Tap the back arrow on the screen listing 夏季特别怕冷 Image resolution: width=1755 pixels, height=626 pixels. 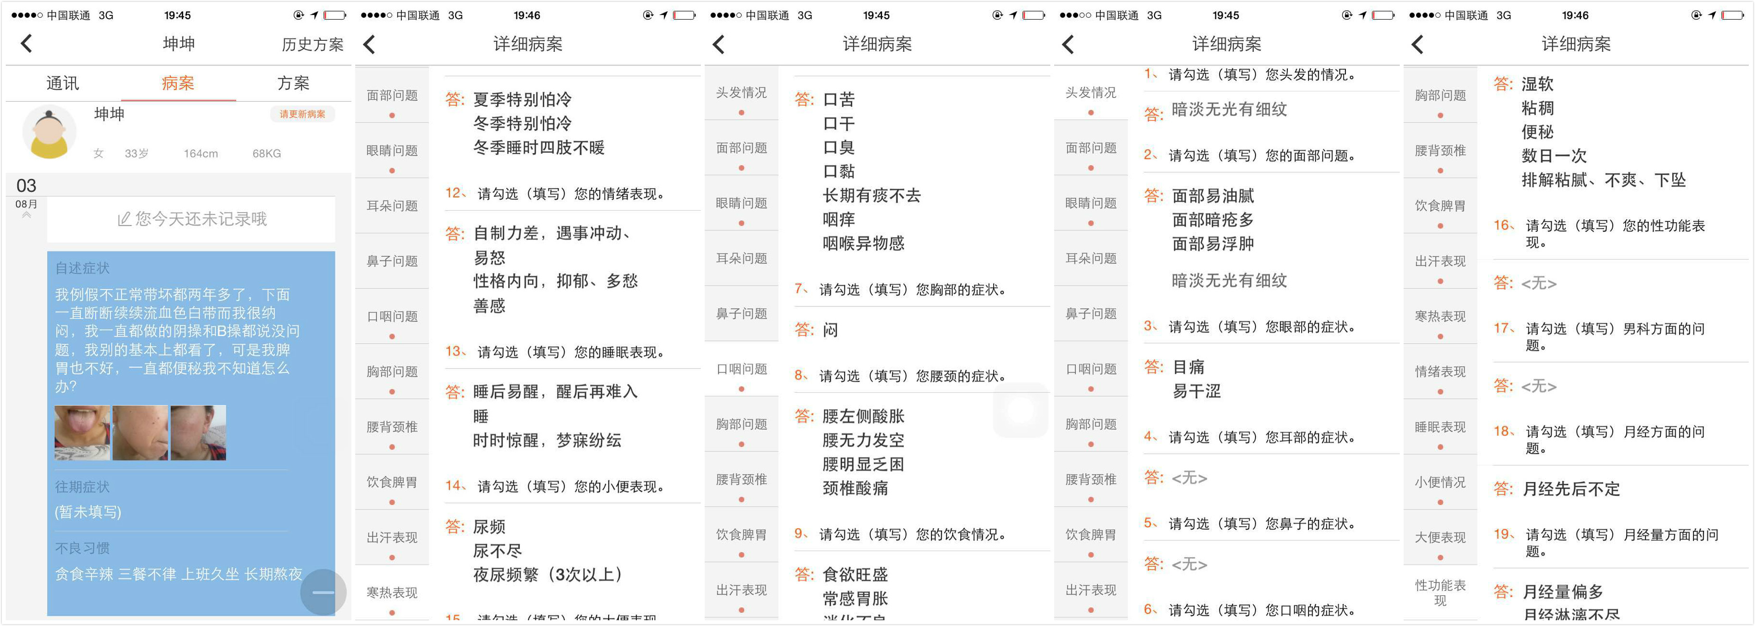[369, 44]
